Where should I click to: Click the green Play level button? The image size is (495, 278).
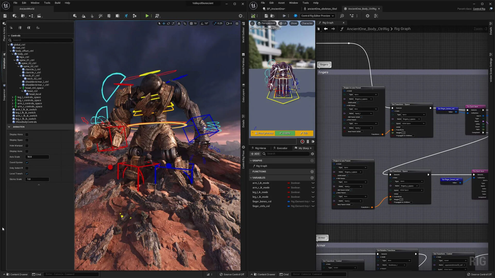coord(147,16)
